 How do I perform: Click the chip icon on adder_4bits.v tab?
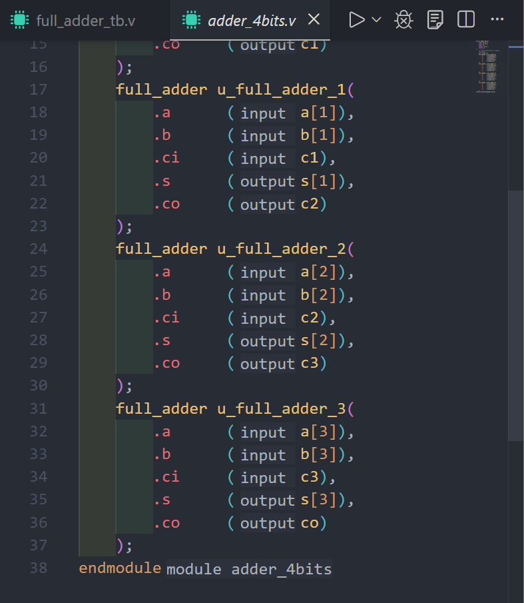[192, 21]
